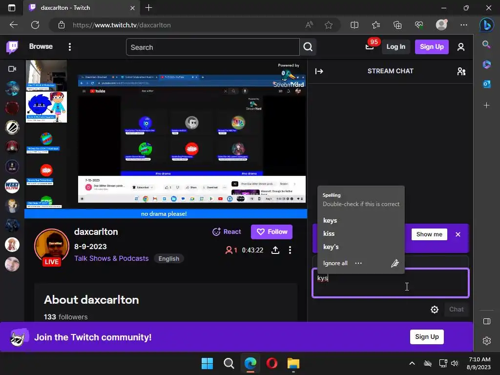Click the editor pen icon in spelling popup

[395, 263]
